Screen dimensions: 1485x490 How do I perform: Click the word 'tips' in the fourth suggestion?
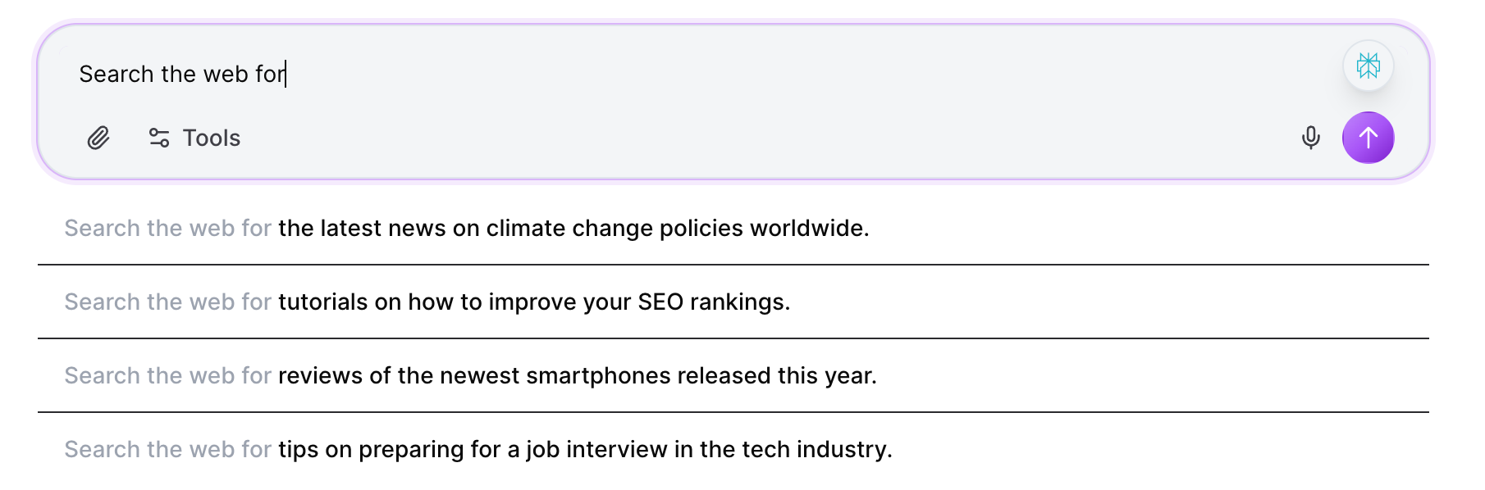pyautogui.click(x=298, y=449)
